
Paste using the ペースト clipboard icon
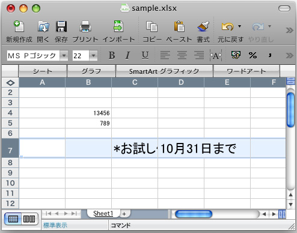click(x=179, y=26)
